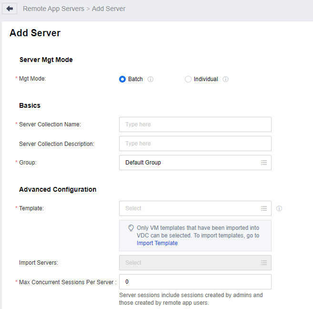Open the Import Servers dropdown
The height and width of the screenshot is (309, 313).
[x=191, y=263]
